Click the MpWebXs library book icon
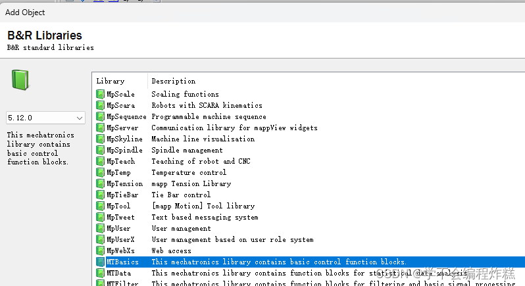This screenshot has width=525, height=286. pos(100,250)
